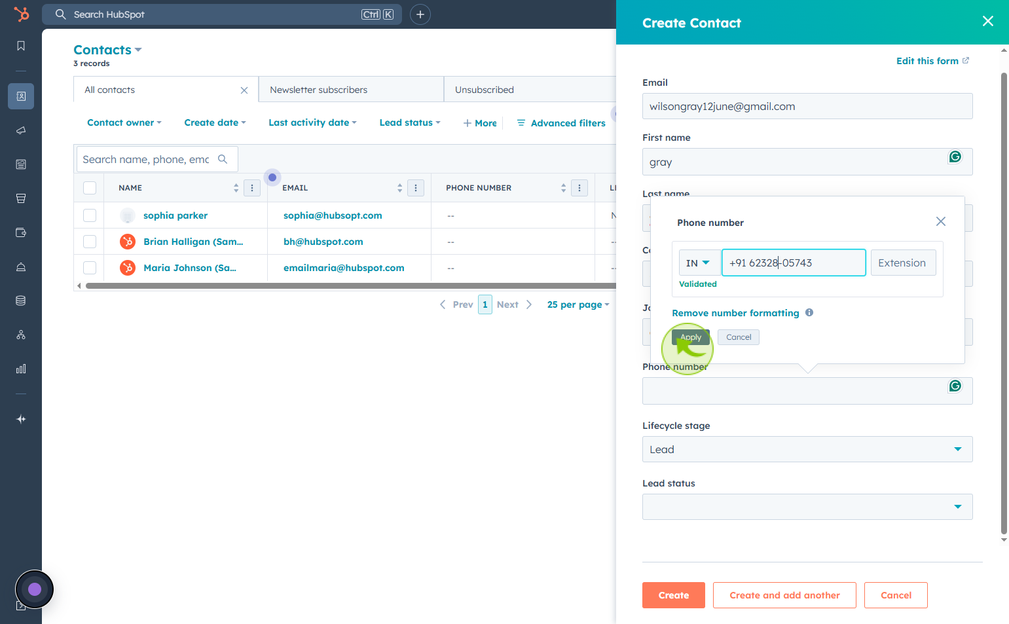
Task: Click the Apply button in phone popover
Action: (691, 337)
